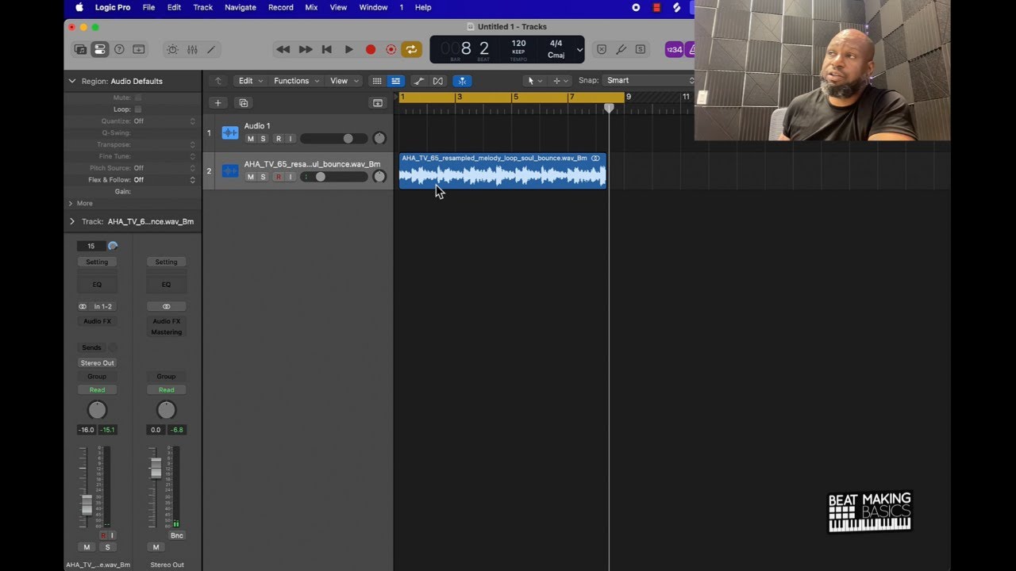This screenshot has height=571, width=1016.
Task: Mute the AHA_TV_65 track in header
Action: (251, 177)
